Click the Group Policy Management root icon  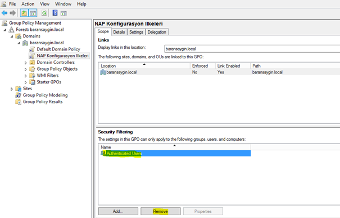pyautogui.click(x=4, y=23)
